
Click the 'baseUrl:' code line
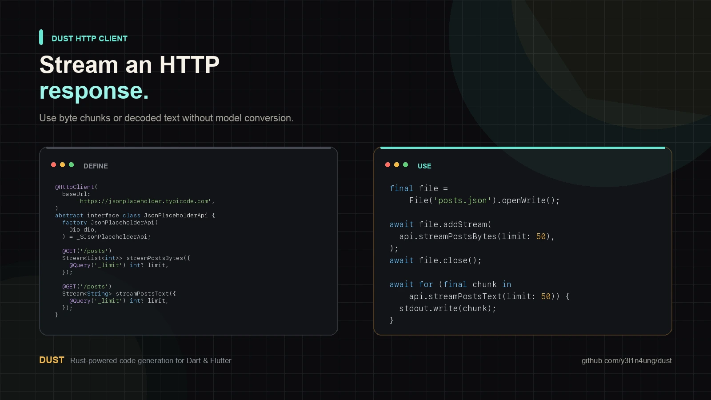point(76,194)
